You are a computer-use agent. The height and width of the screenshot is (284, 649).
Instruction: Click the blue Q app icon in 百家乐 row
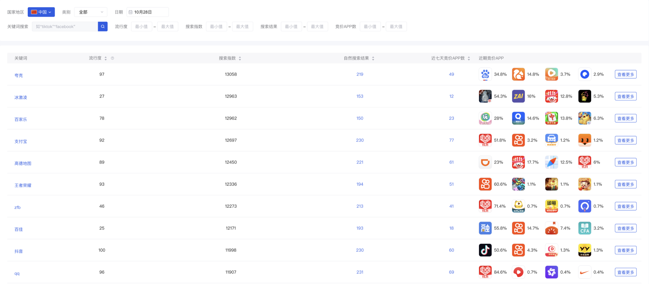click(518, 118)
